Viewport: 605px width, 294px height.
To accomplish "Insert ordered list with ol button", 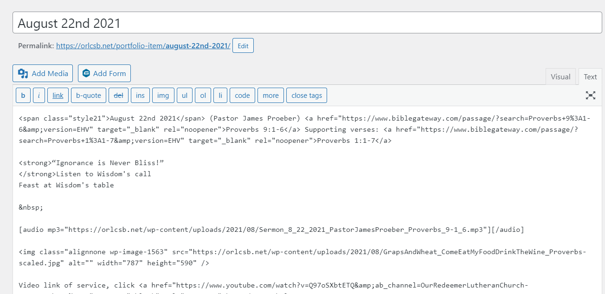I will click(x=203, y=96).
